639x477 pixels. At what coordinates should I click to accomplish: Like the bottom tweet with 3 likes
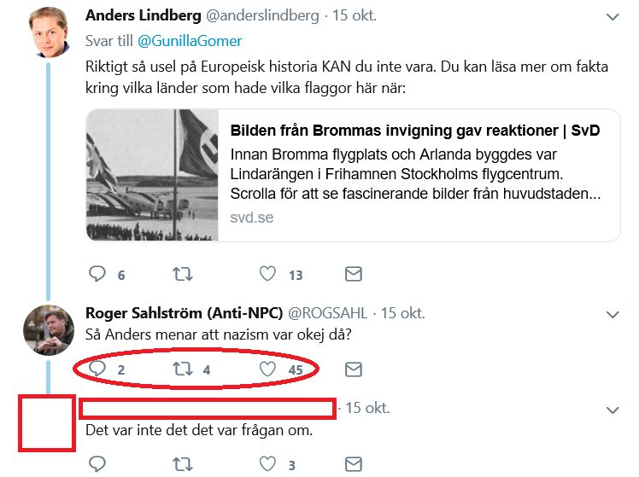[x=267, y=464]
